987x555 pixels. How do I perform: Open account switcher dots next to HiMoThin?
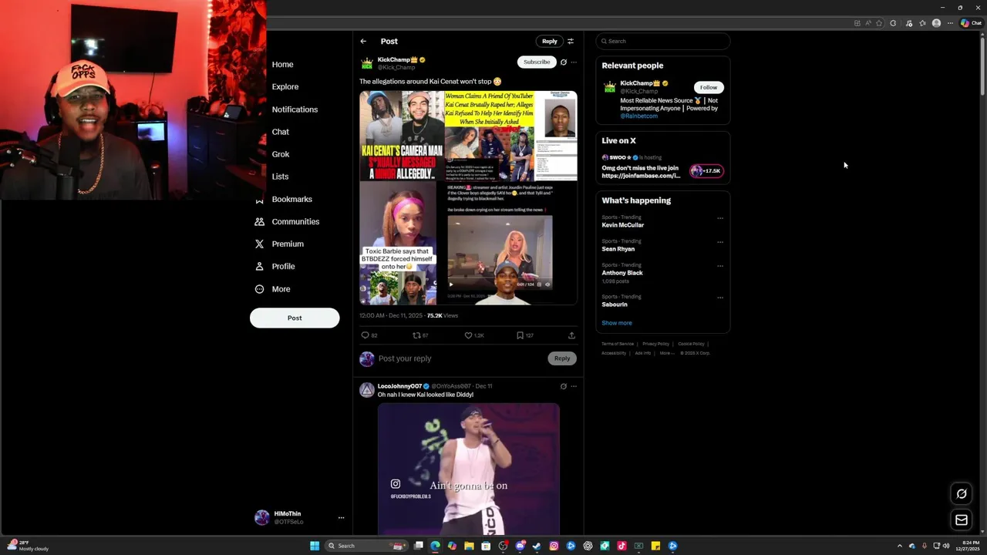[341, 518]
